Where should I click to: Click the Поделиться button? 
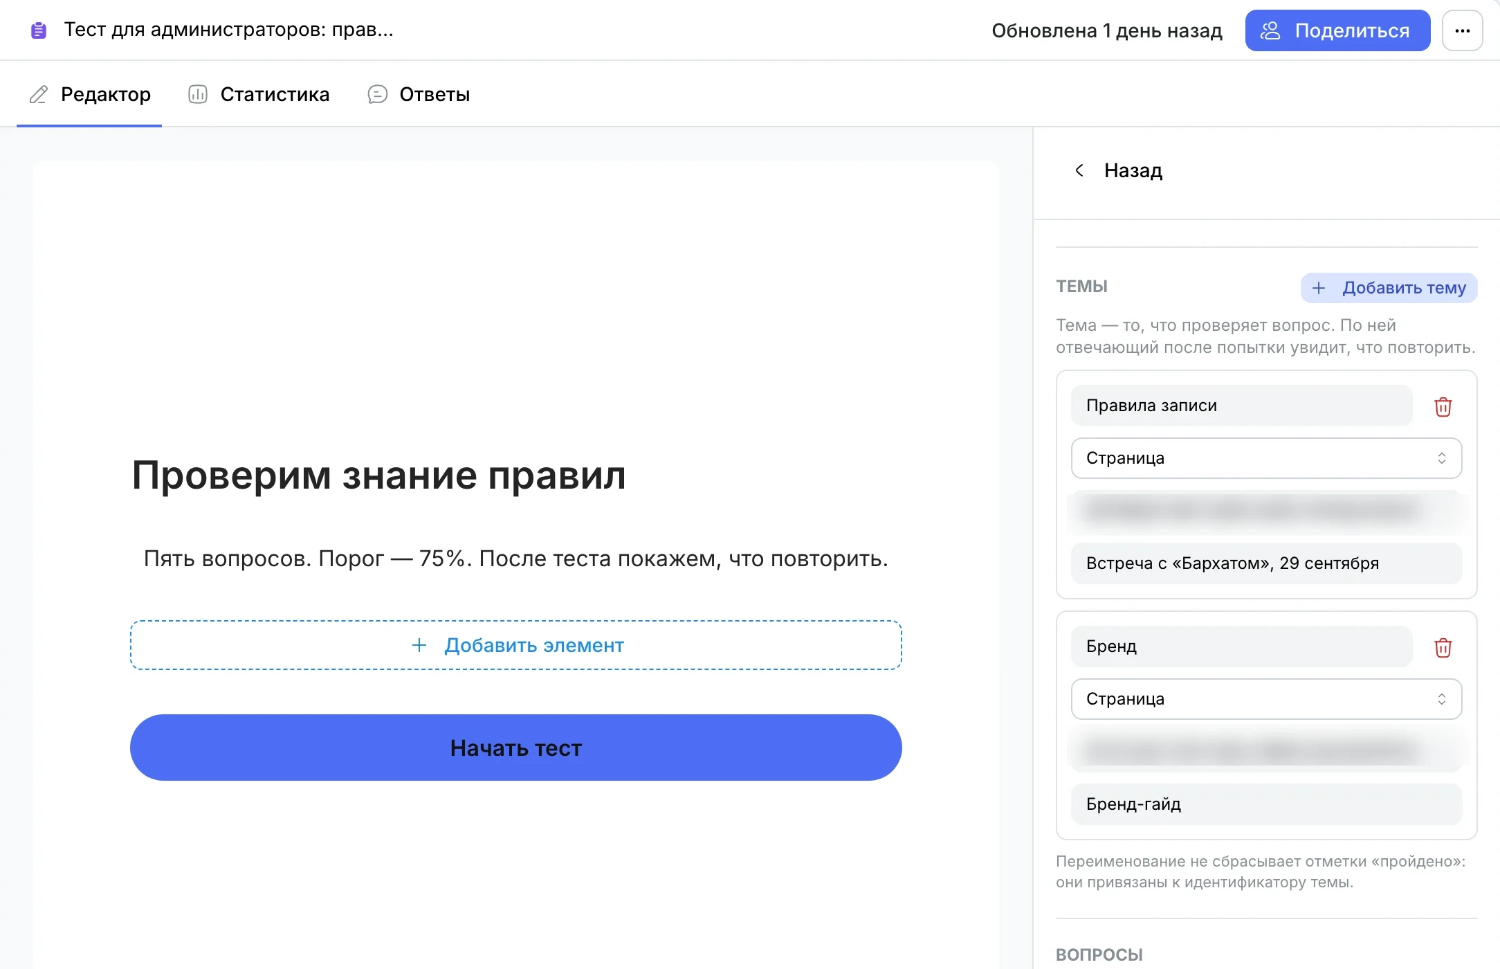1337,30
